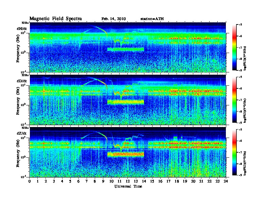Click the '32Hz' tick of the dH/dt panel

pyautogui.click(x=25, y=23)
